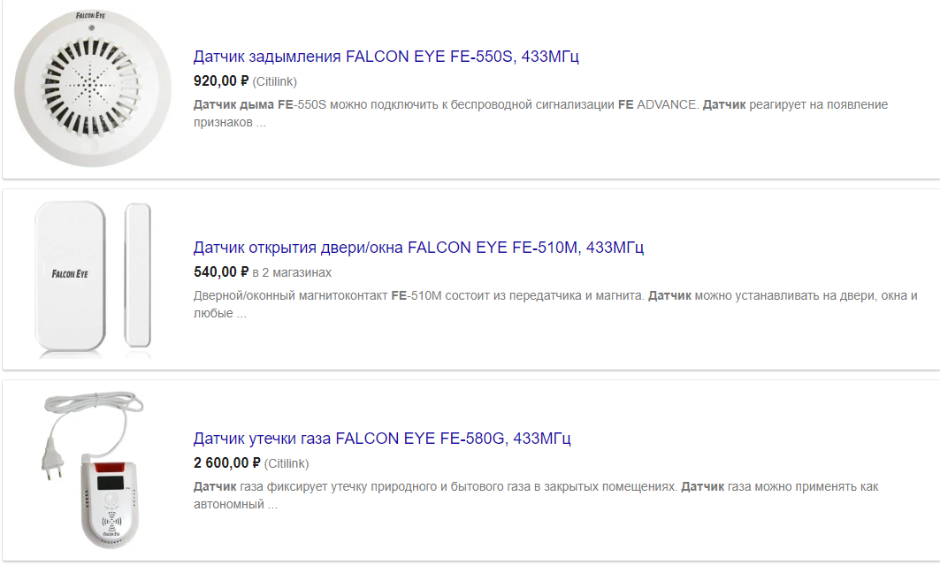Open the FALCON EYE FE-510M door/window sensor link
The height and width of the screenshot is (565, 940).
coord(418,248)
